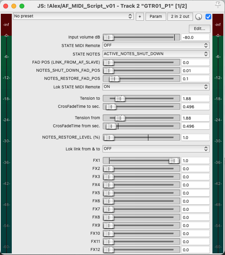Click the CrosFadeTime to sec. value field
Viewport: 225px width, 255px height.
pos(195,107)
